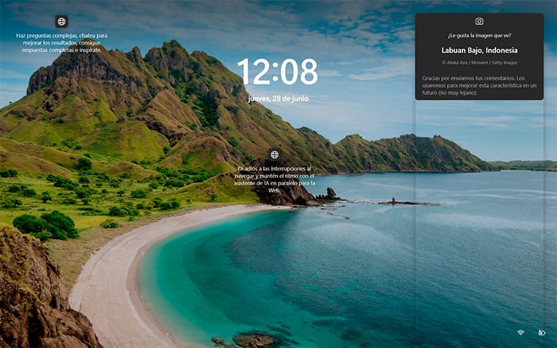This screenshot has width=557, height=348.
Task: Click the date 'jueves, 29 de junio'
Action: coord(278,98)
